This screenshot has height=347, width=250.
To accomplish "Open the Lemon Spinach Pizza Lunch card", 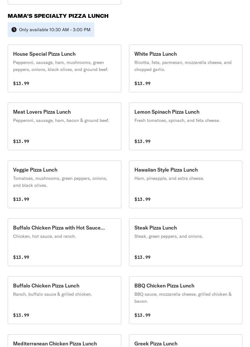I will point(185,126).
